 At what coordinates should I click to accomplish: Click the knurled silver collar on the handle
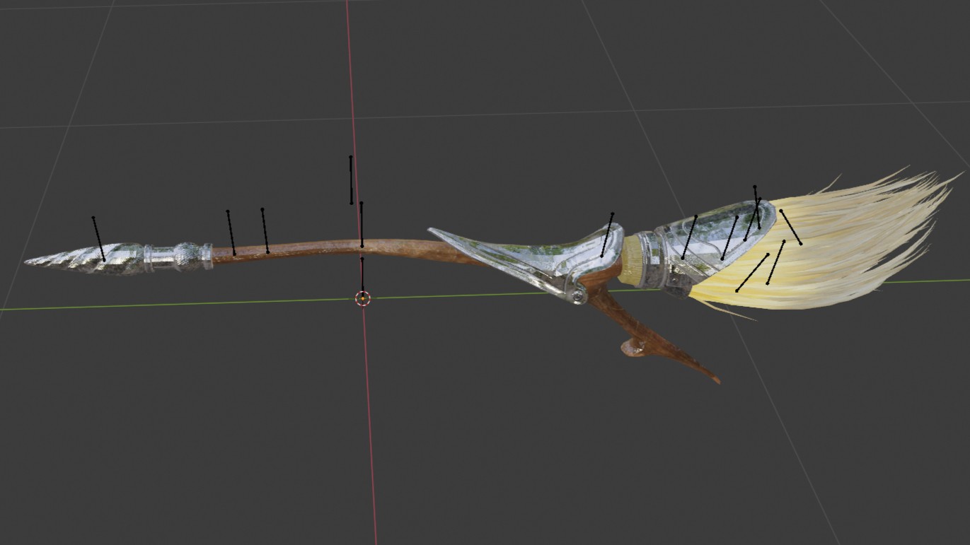click(188, 255)
